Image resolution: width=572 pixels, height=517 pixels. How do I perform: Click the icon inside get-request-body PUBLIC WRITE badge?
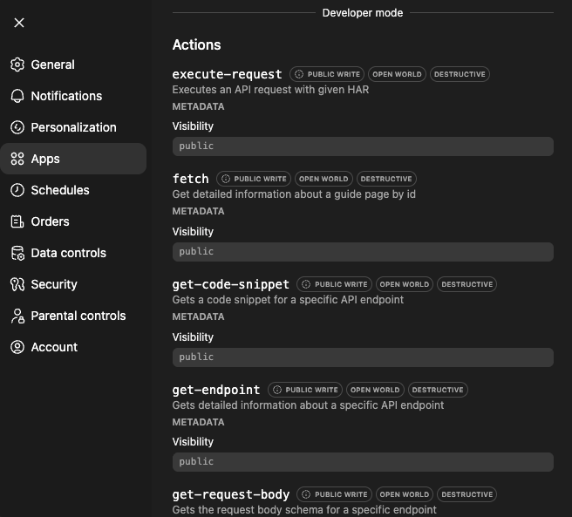click(306, 494)
